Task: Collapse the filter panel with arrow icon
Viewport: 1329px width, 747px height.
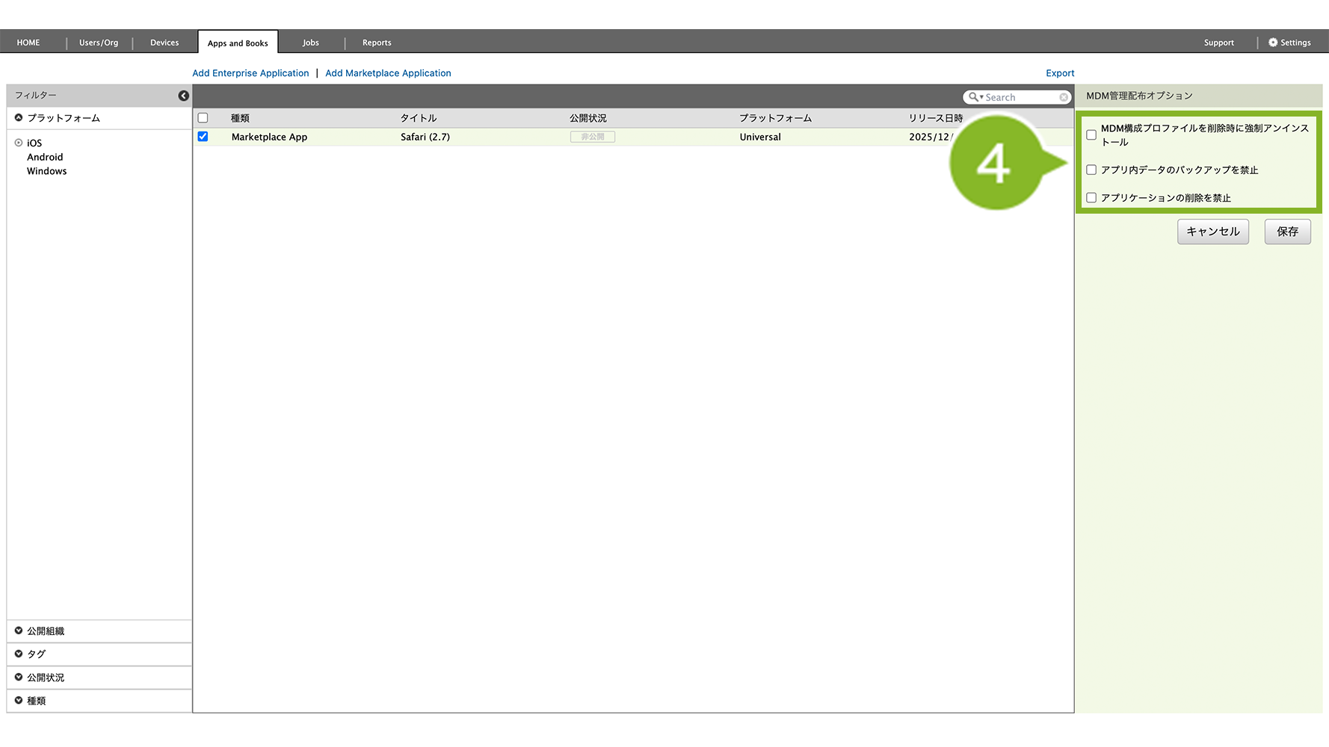Action: pyautogui.click(x=183, y=96)
